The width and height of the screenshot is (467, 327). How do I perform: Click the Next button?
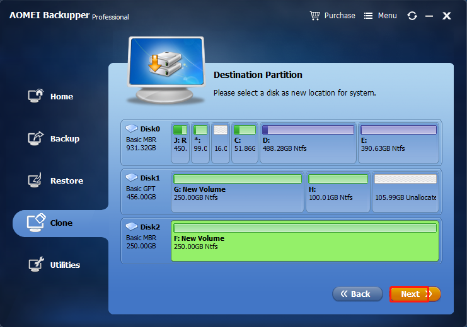415,294
